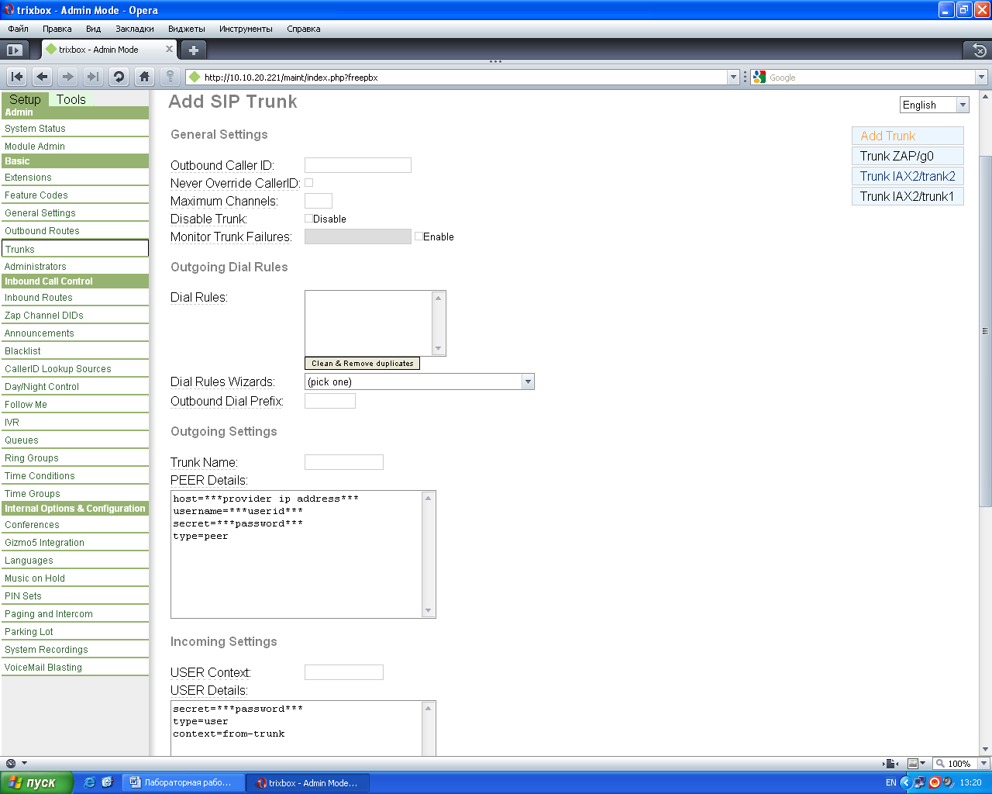This screenshot has width=992, height=794.
Task: Open the Add Trunk link
Action: click(x=908, y=136)
